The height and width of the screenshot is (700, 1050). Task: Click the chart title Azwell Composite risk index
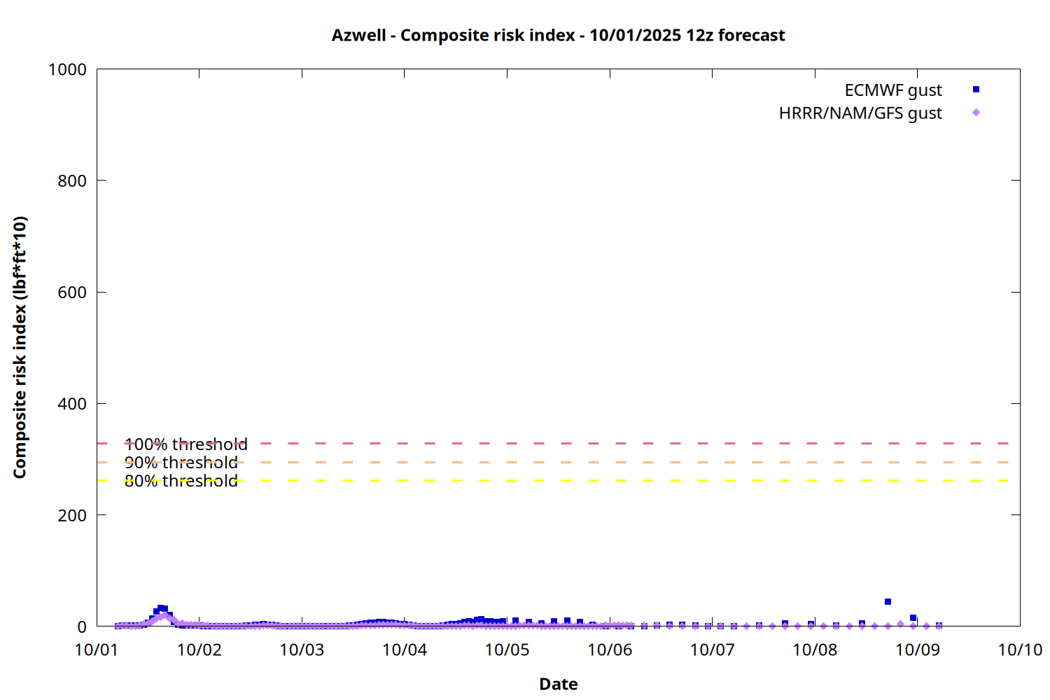[x=558, y=35]
